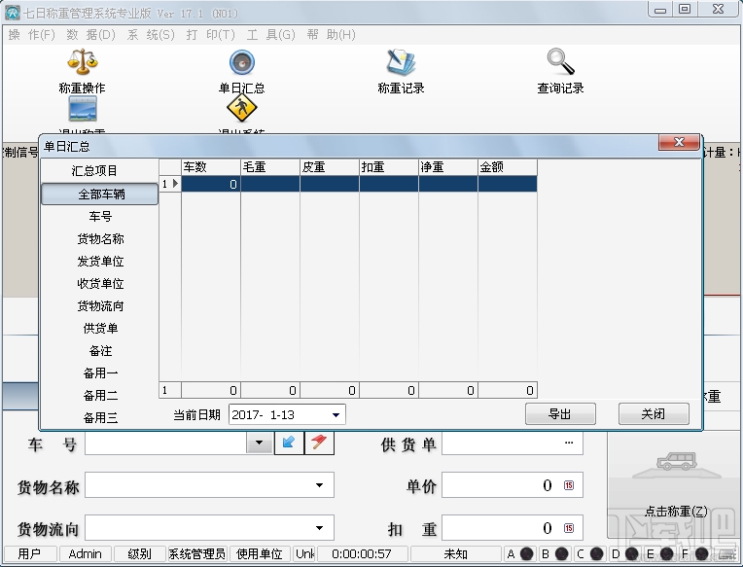Click Admin in status bar
This screenshot has width=743, height=567.
point(85,553)
